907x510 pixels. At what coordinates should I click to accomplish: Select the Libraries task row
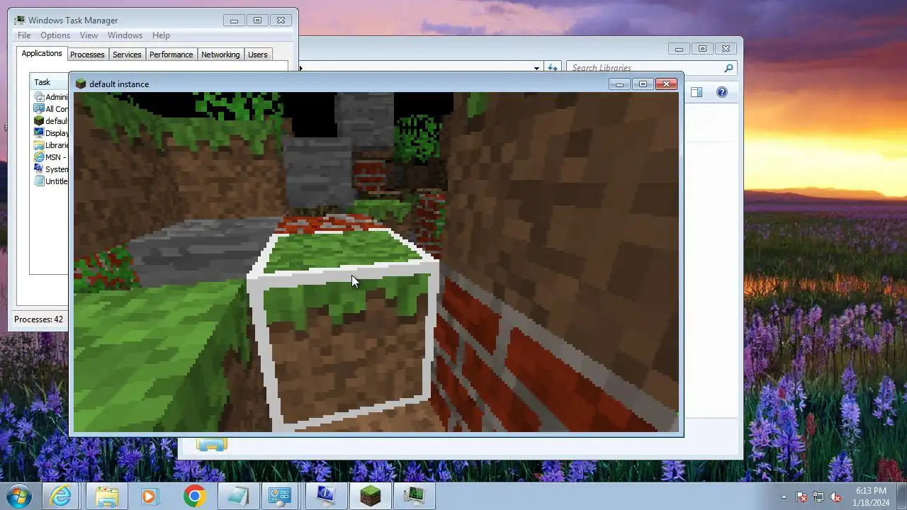51,145
